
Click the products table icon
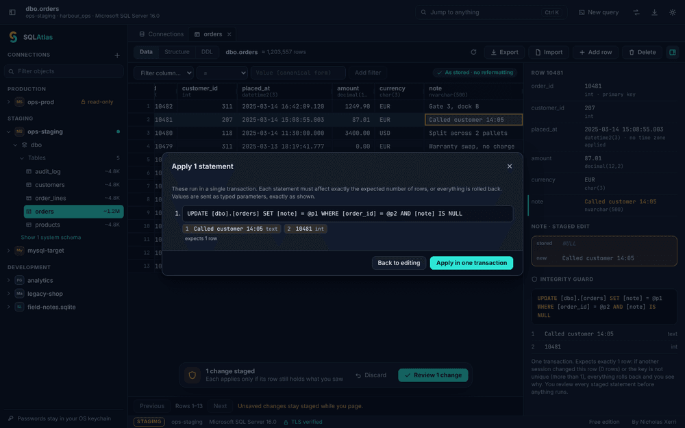click(x=29, y=225)
